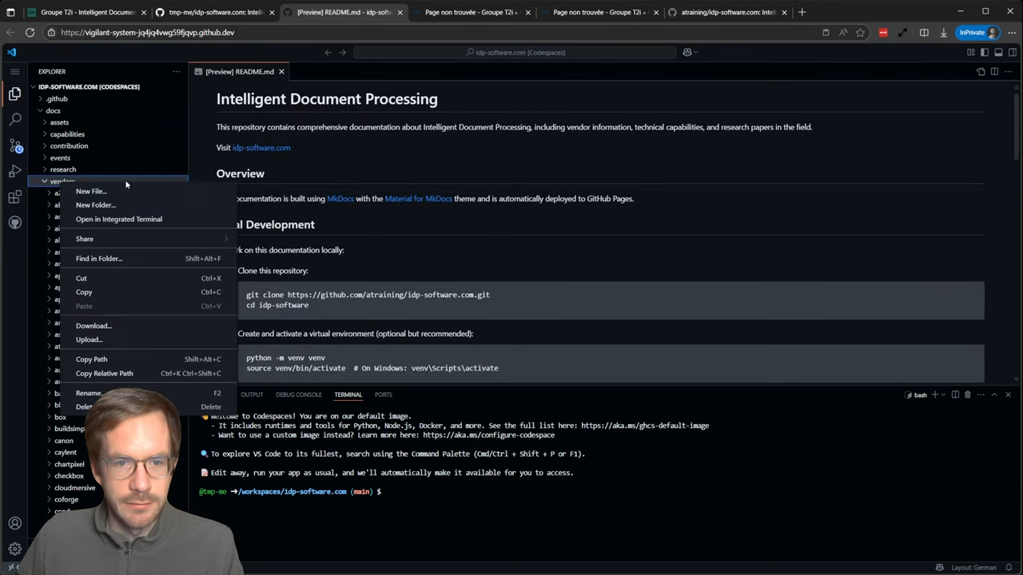Image resolution: width=1023 pixels, height=575 pixels.
Task: Open Explorer views and more actions ellipsis
Action: pos(177,71)
